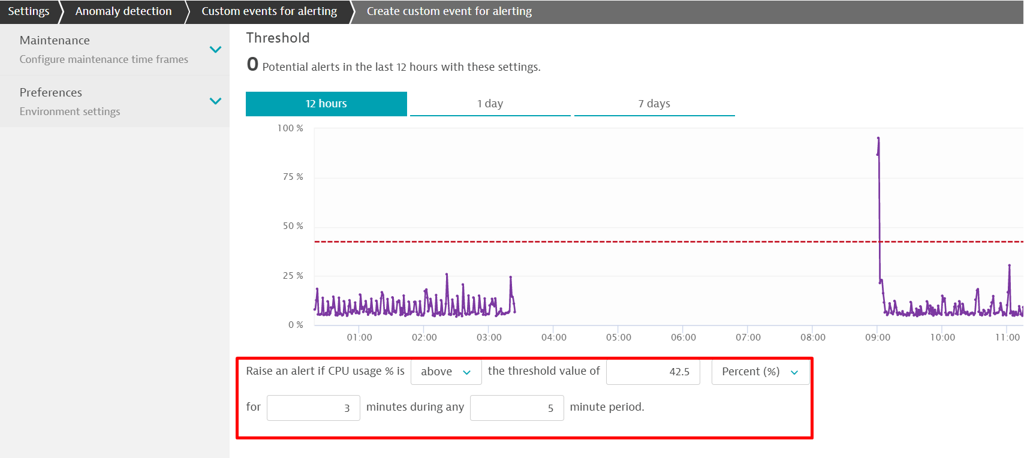Open the Percent (%) unit dropdown

pos(760,372)
